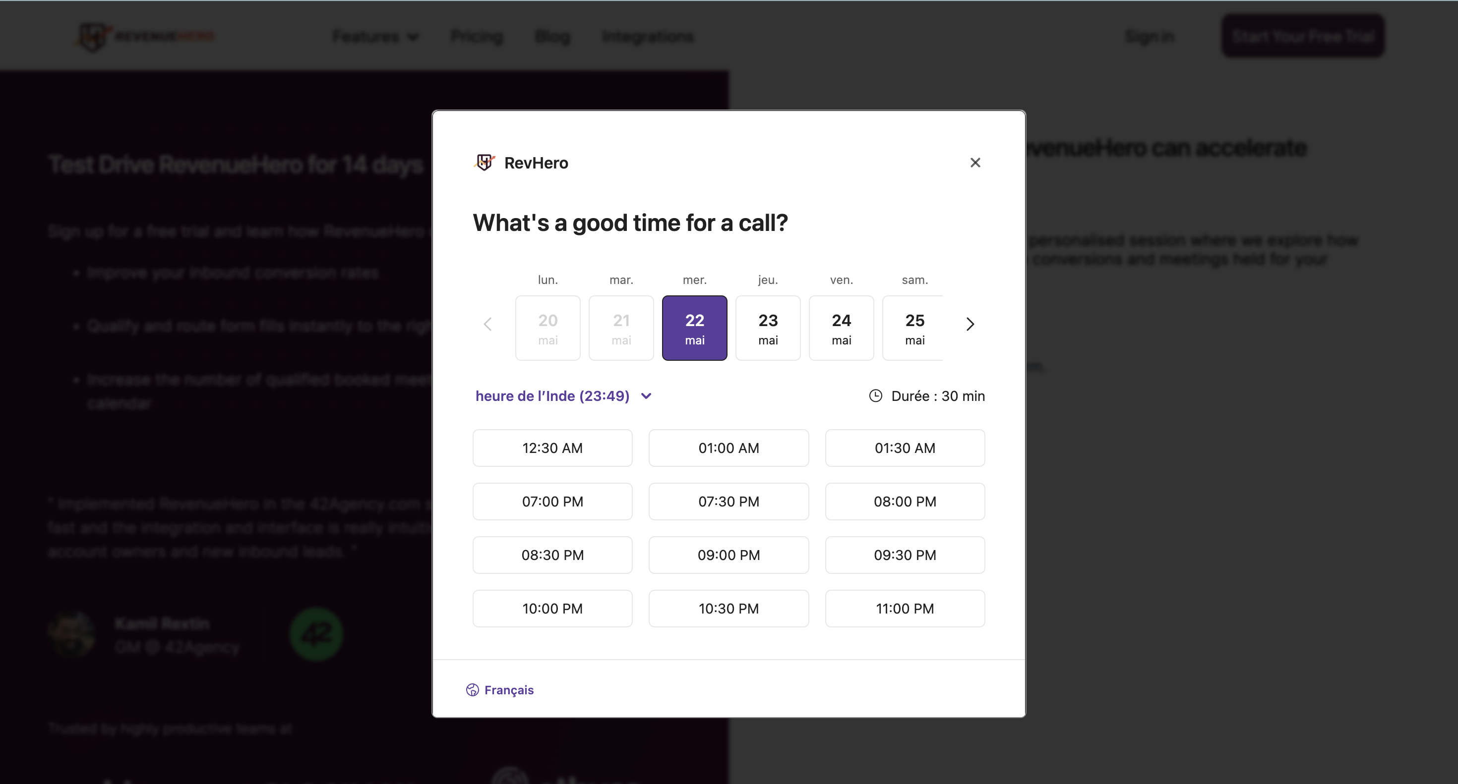Viewport: 1458px width, 784px height.
Task: Book the 09:00 PM time
Action: click(729, 555)
